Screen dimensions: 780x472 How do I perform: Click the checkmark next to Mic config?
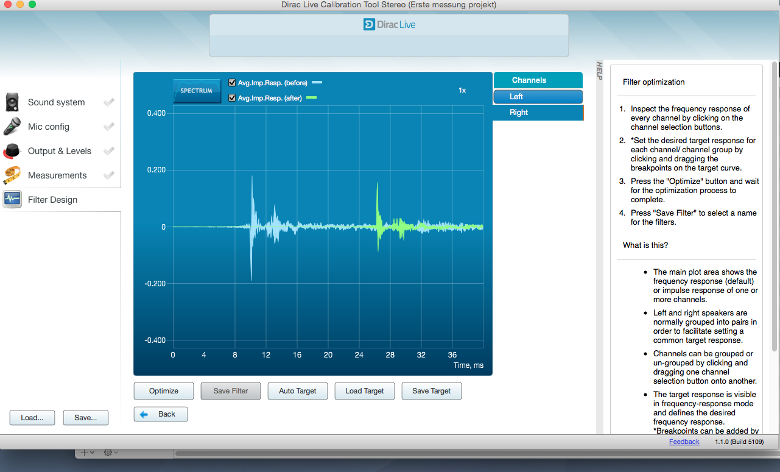click(109, 127)
